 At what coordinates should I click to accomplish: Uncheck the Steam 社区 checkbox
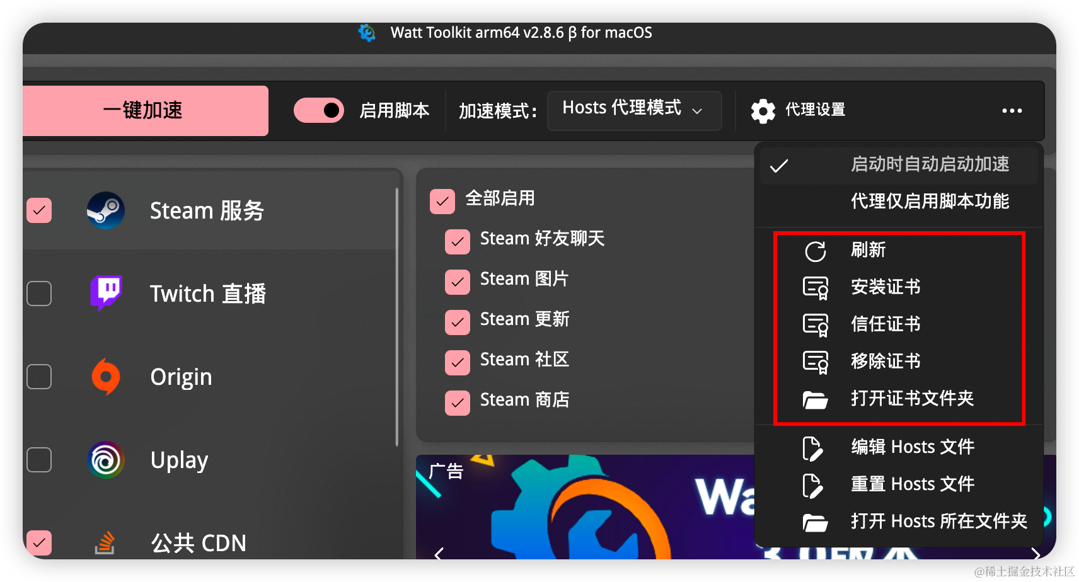(458, 363)
